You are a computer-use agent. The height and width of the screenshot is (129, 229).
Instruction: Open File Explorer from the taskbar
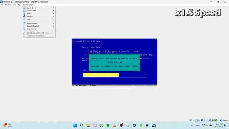click(88, 125)
